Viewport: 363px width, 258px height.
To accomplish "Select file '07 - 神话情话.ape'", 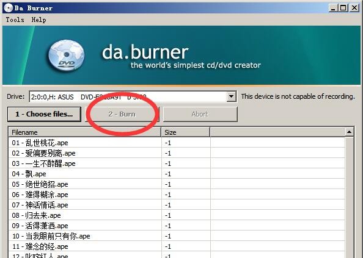I will click(x=40, y=205).
